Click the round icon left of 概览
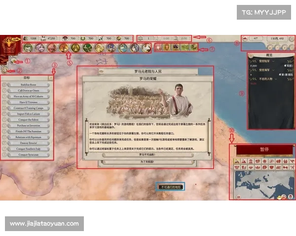The height and width of the screenshot is (236, 296). (x=251, y=56)
